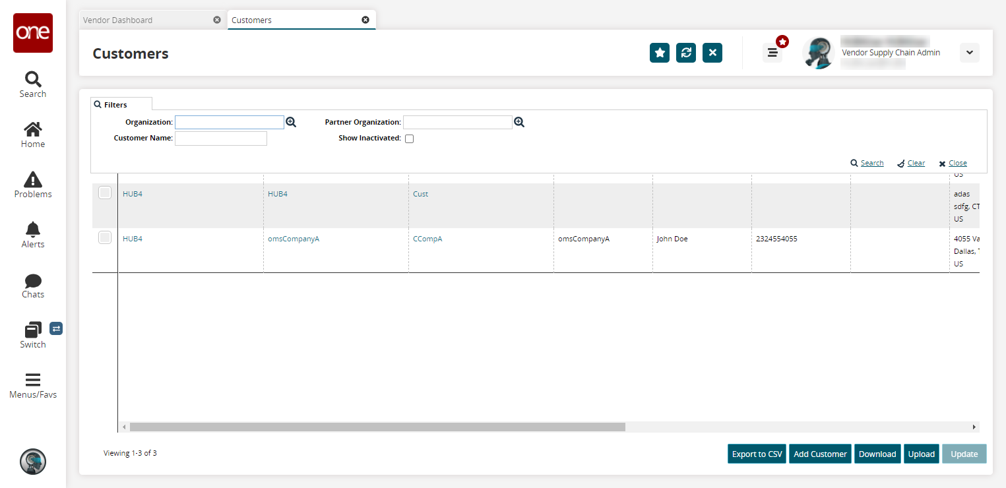Refresh the Customers page
This screenshot has width=1006, height=488.
tap(686, 53)
